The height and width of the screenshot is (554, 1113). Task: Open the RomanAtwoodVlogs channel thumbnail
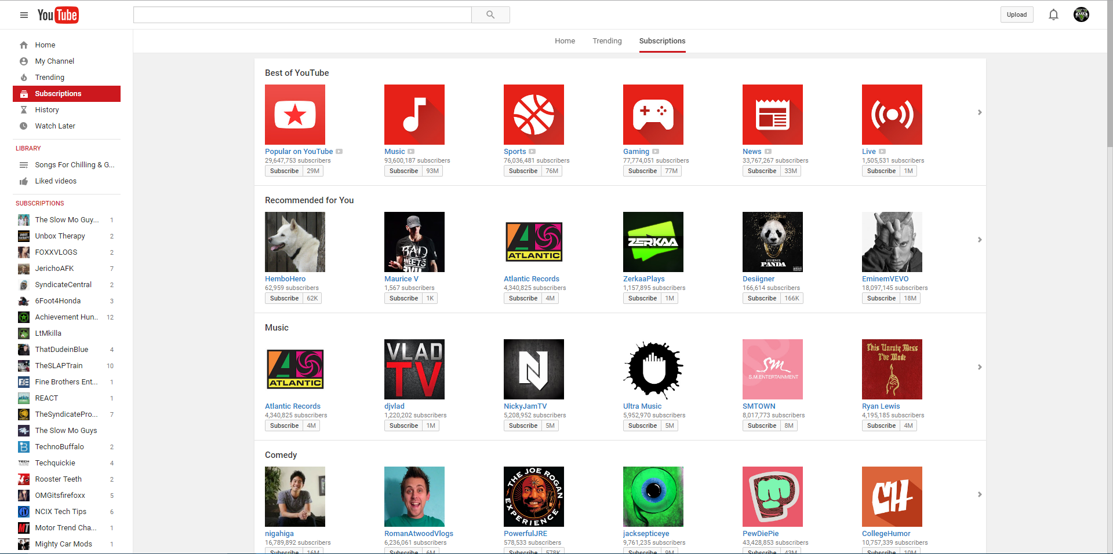point(414,497)
